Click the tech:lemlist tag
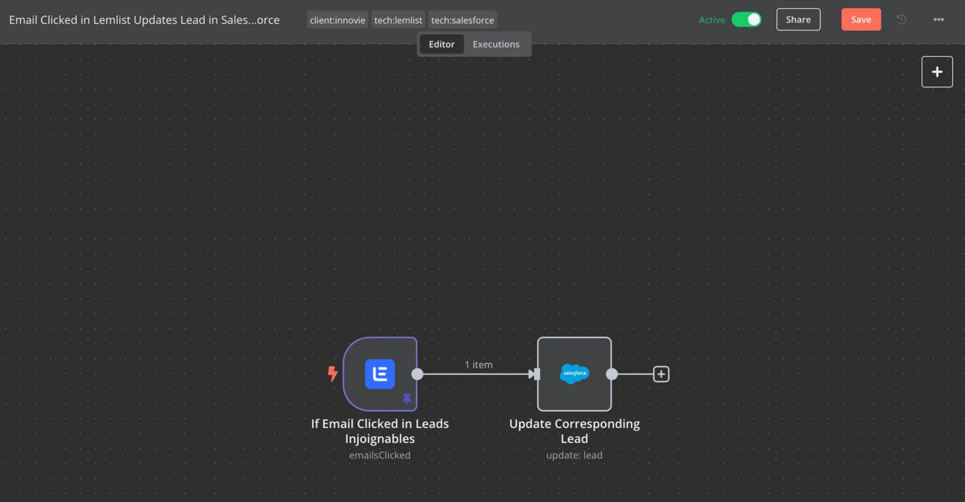 click(398, 20)
